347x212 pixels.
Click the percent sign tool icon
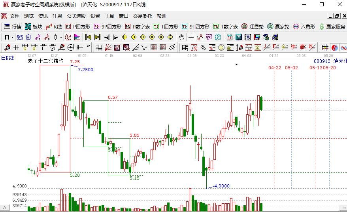click(x=203, y=47)
